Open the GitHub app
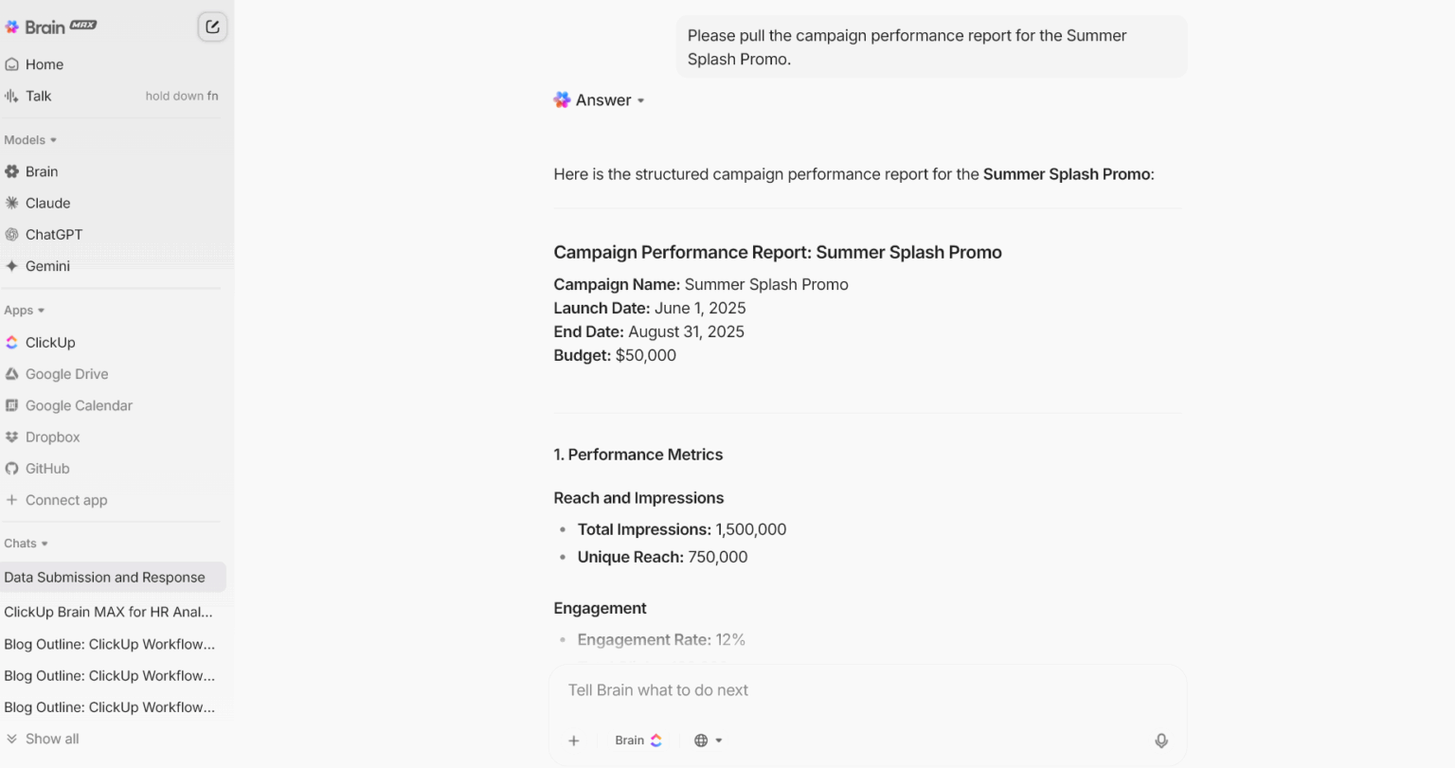The height and width of the screenshot is (768, 1455). tap(47, 469)
